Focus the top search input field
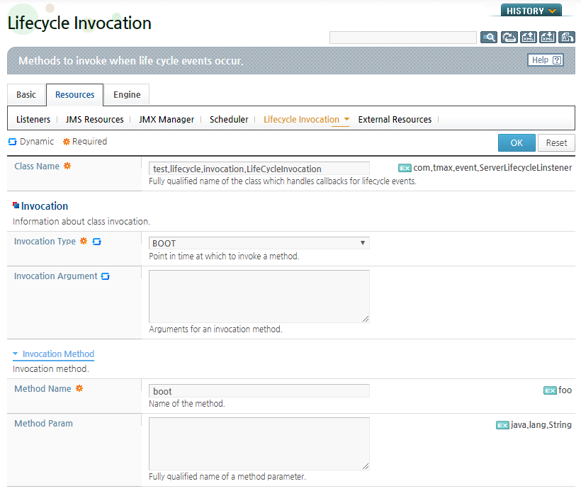Image resolution: width=581 pixels, height=491 pixels. click(402, 38)
